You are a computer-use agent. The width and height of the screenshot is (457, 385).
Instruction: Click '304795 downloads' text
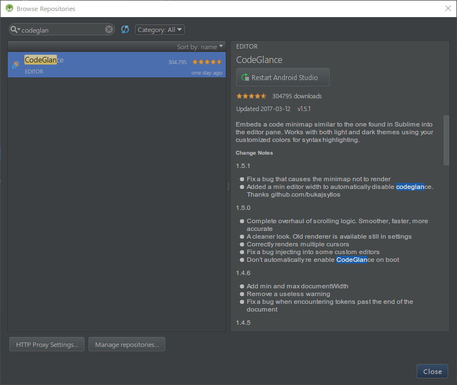point(297,96)
